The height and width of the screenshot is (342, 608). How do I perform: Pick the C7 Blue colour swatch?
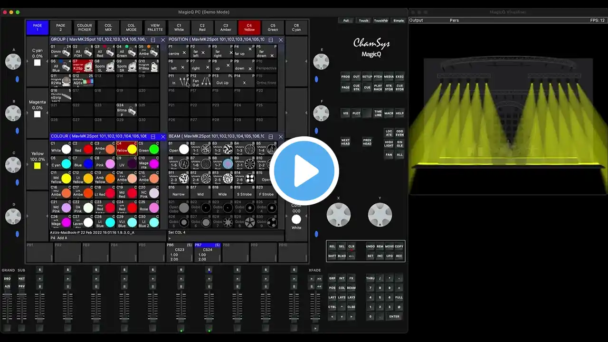coord(83,163)
